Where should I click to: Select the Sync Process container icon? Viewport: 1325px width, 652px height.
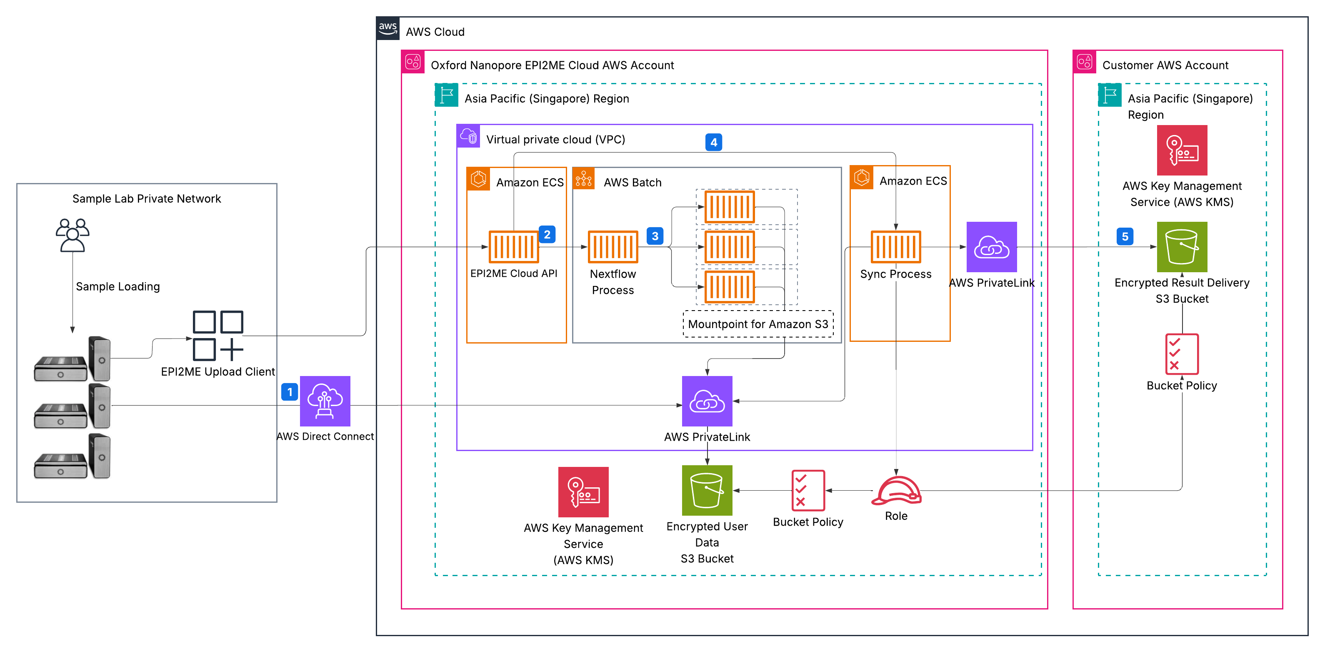(x=896, y=247)
